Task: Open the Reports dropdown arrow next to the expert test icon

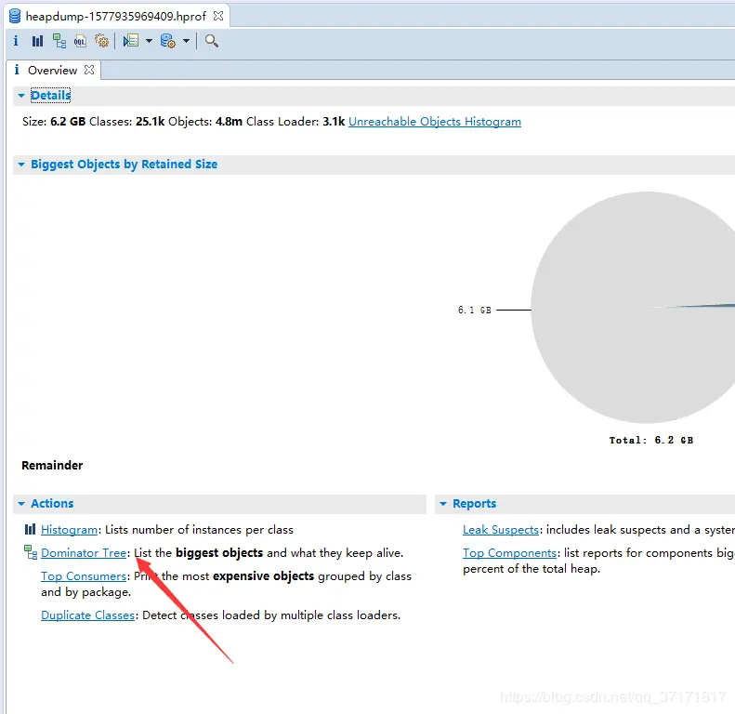Action: 149,41
